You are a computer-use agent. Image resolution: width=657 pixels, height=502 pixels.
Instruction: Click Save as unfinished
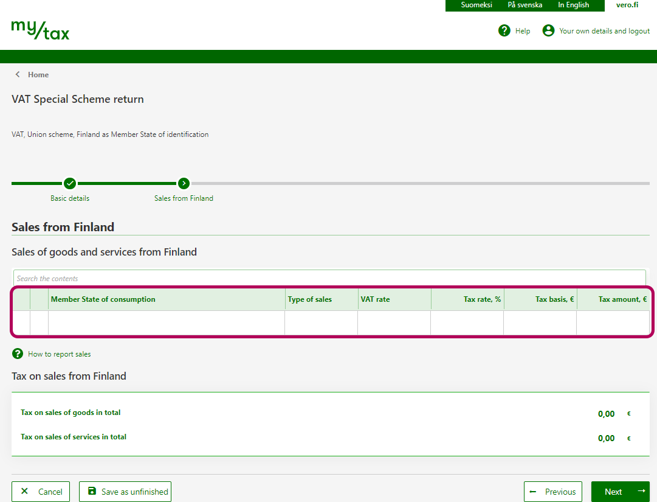(125, 492)
